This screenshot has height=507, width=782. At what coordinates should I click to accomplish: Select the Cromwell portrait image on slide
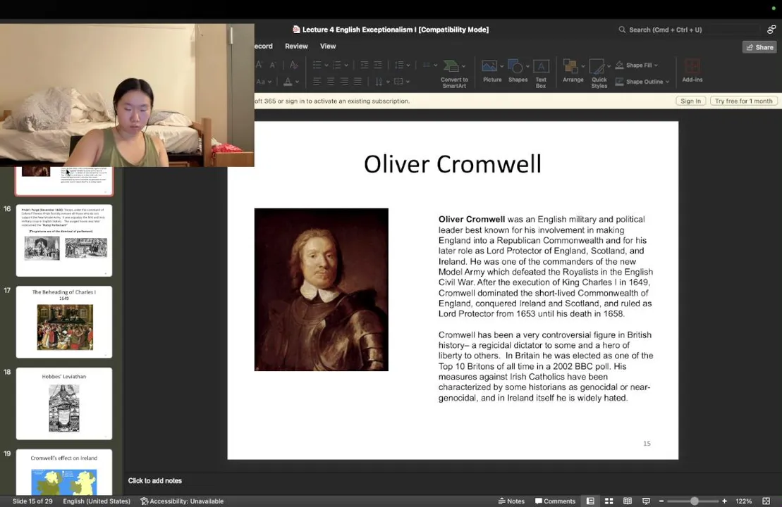click(x=321, y=289)
